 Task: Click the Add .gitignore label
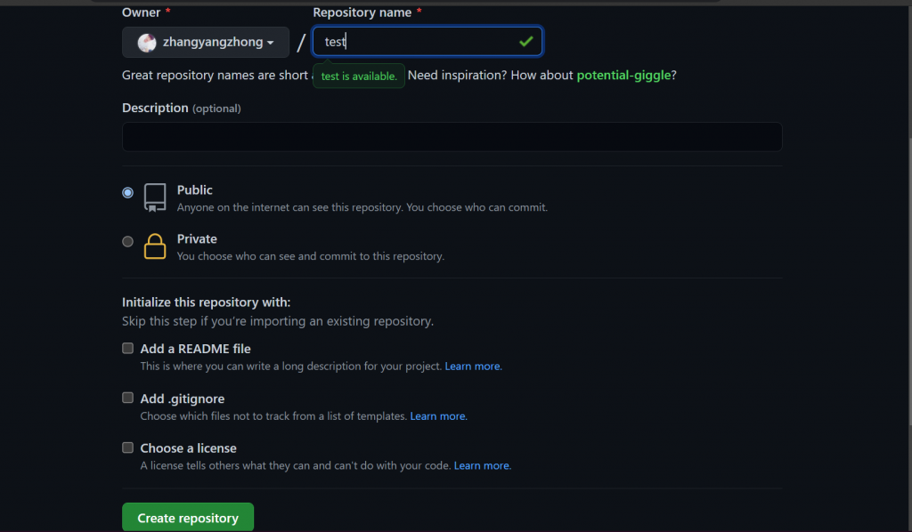click(x=182, y=399)
